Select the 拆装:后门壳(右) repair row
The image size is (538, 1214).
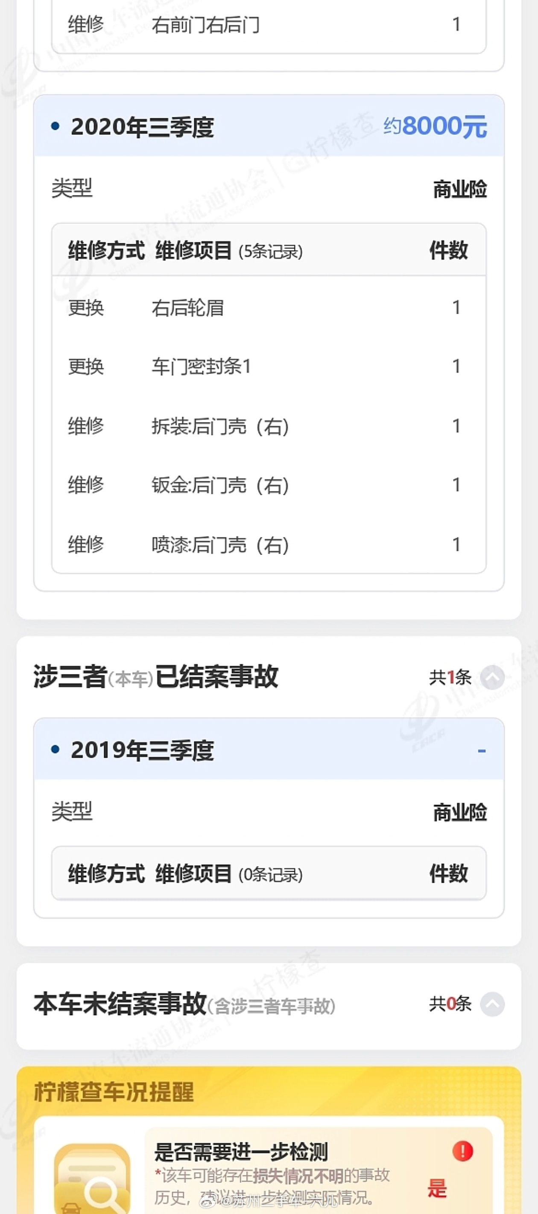[x=269, y=426]
